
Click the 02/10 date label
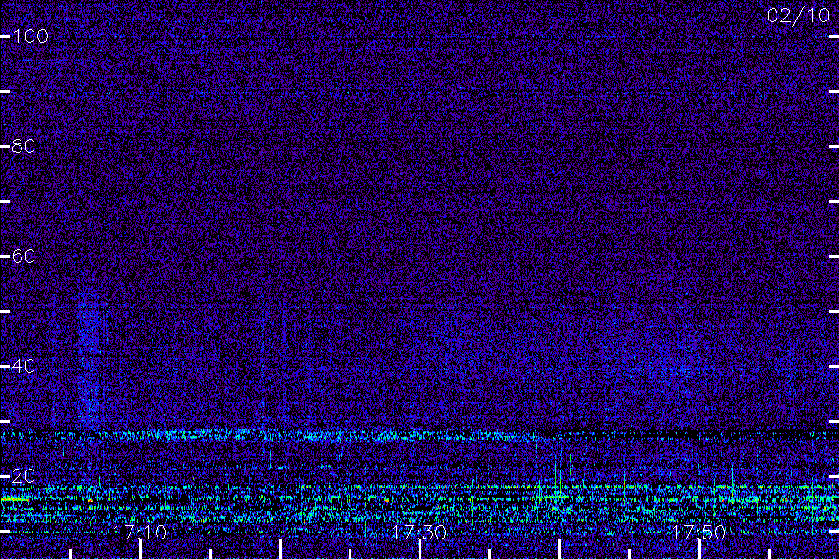click(798, 16)
